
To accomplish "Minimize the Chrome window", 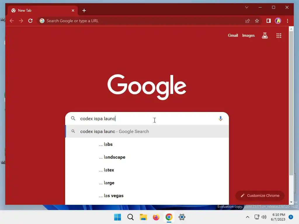I will [x=260, y=7].
